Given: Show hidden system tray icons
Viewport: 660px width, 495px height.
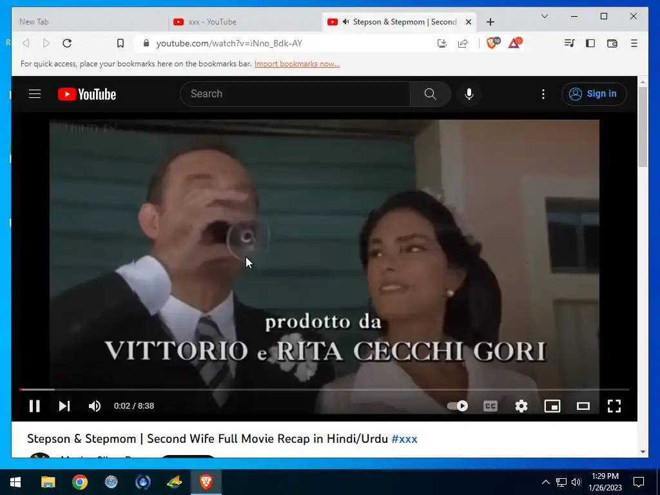Looking at the screenshot, I should tap(545, 482).
